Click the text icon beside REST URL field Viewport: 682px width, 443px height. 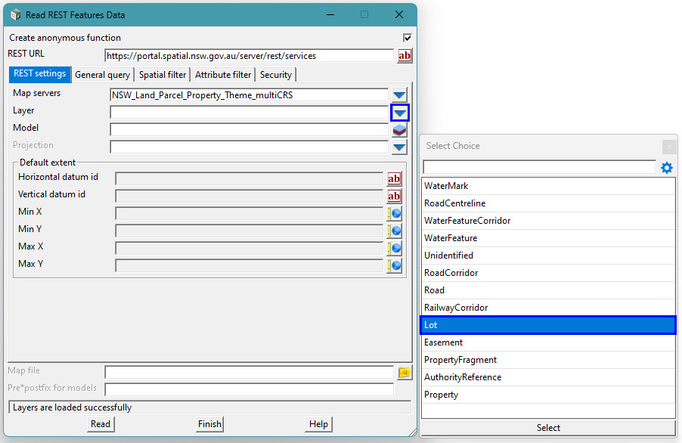pyautogui.click(x=405, y=56)
